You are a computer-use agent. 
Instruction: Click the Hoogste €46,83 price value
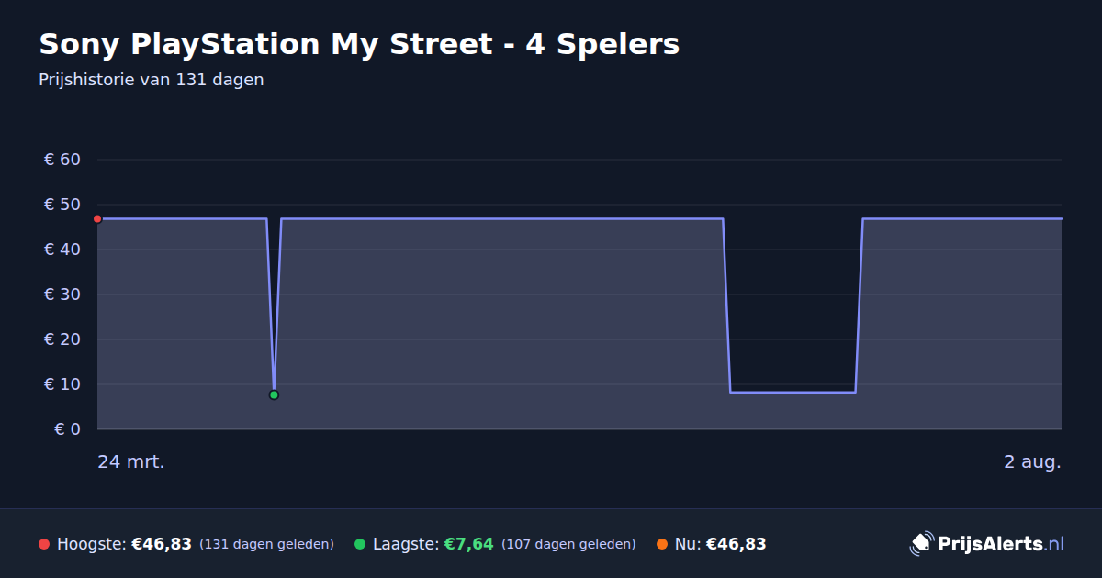click(x=162, y=544)
